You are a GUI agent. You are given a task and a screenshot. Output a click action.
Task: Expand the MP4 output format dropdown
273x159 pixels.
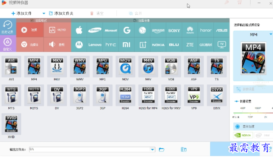click(270, 34)
